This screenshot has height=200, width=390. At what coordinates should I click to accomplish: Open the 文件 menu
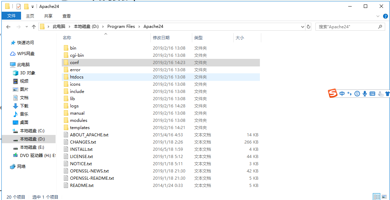11,16
